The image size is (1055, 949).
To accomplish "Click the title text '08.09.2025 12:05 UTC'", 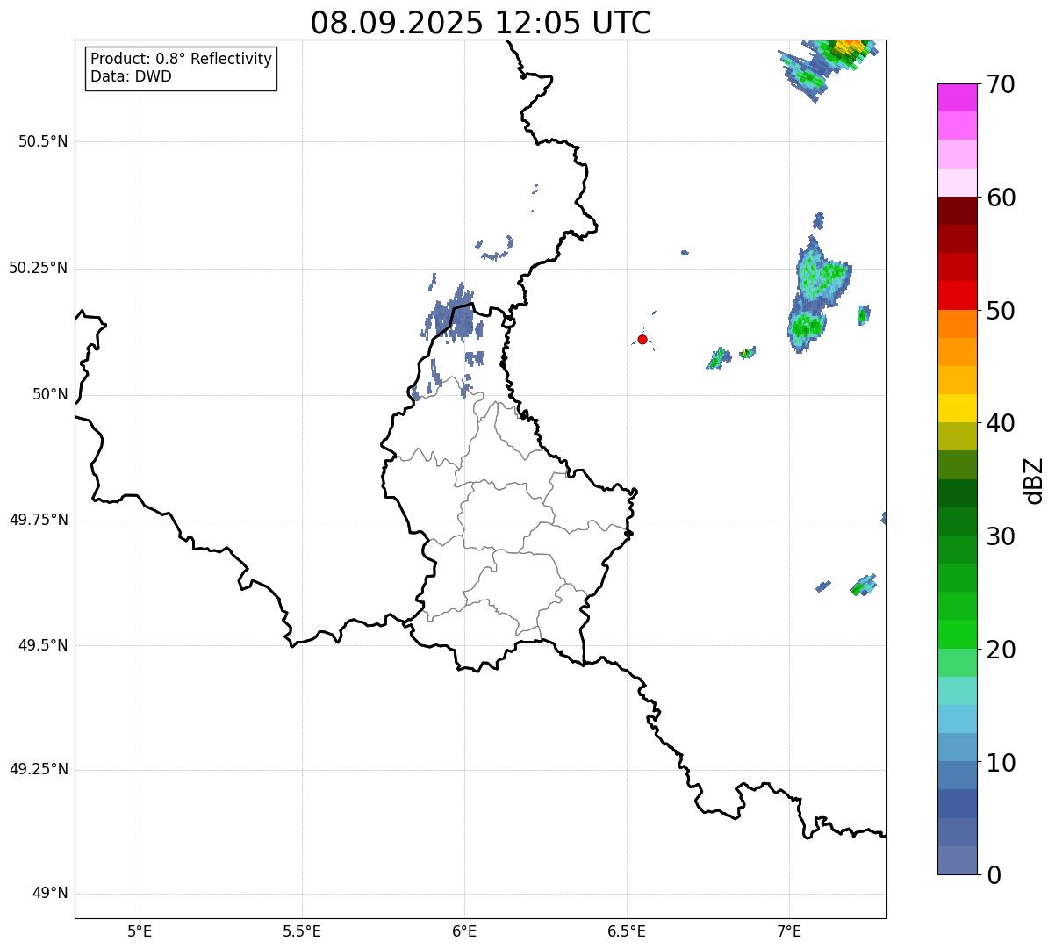I will tap(481, 23).
